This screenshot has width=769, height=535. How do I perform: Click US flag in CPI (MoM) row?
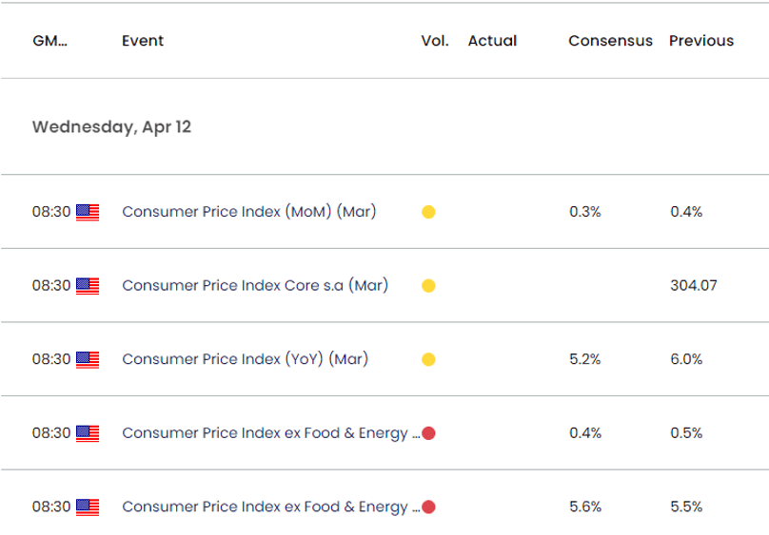(x=88, y=212)
